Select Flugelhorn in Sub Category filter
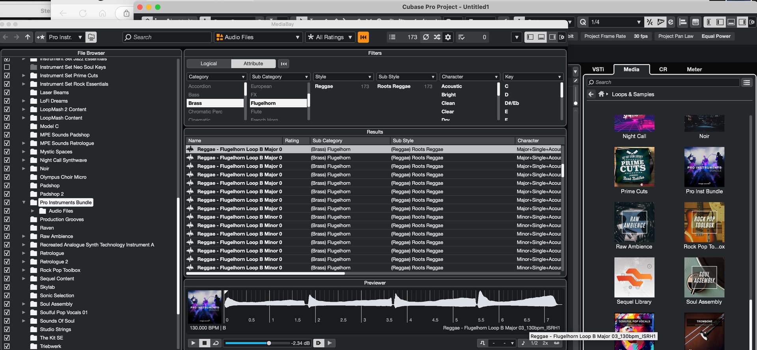Screen dimensions: 757x350 click(x=278, y=103)
